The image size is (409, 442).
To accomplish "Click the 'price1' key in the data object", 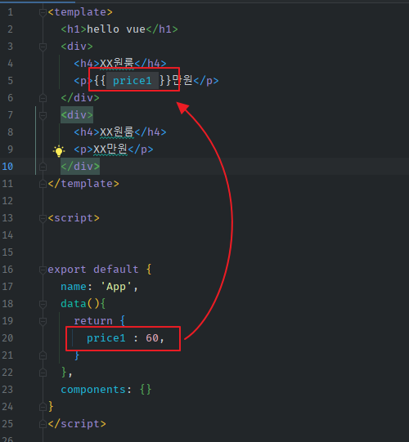I will point(106,338).
